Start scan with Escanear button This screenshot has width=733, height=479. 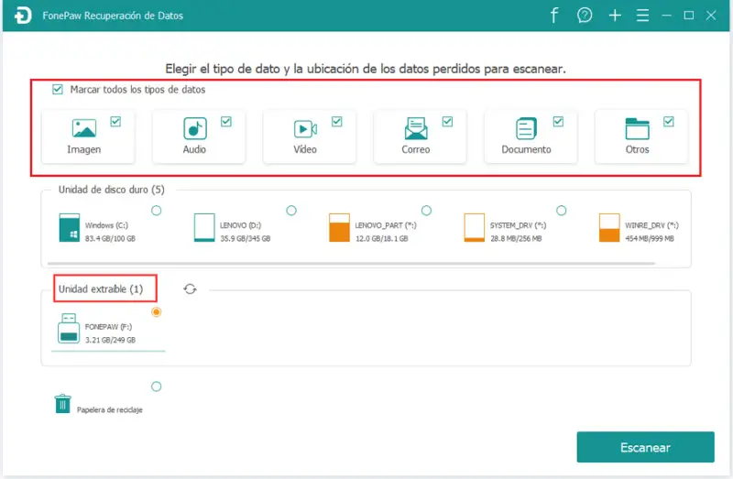pyautogui.click(x=645, y=447)
